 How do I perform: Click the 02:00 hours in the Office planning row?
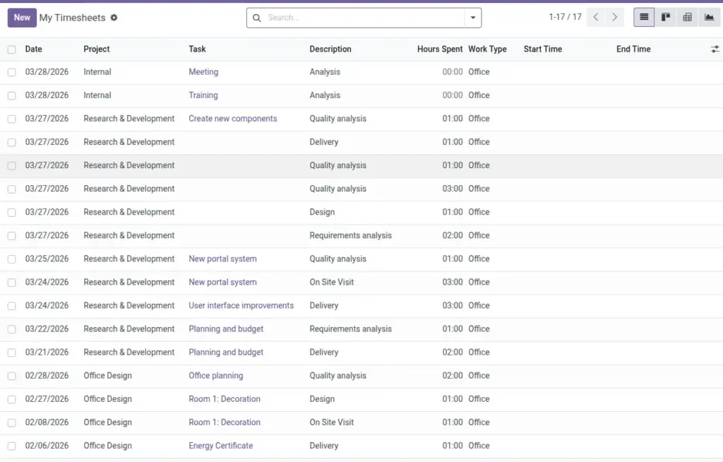pos(453,376)
